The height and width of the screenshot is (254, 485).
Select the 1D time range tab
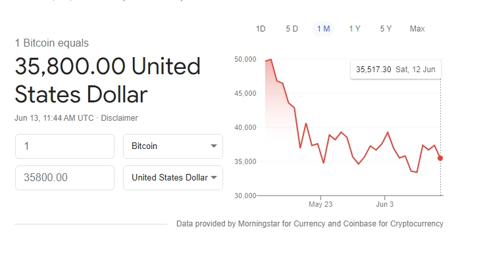click(261, 29)
